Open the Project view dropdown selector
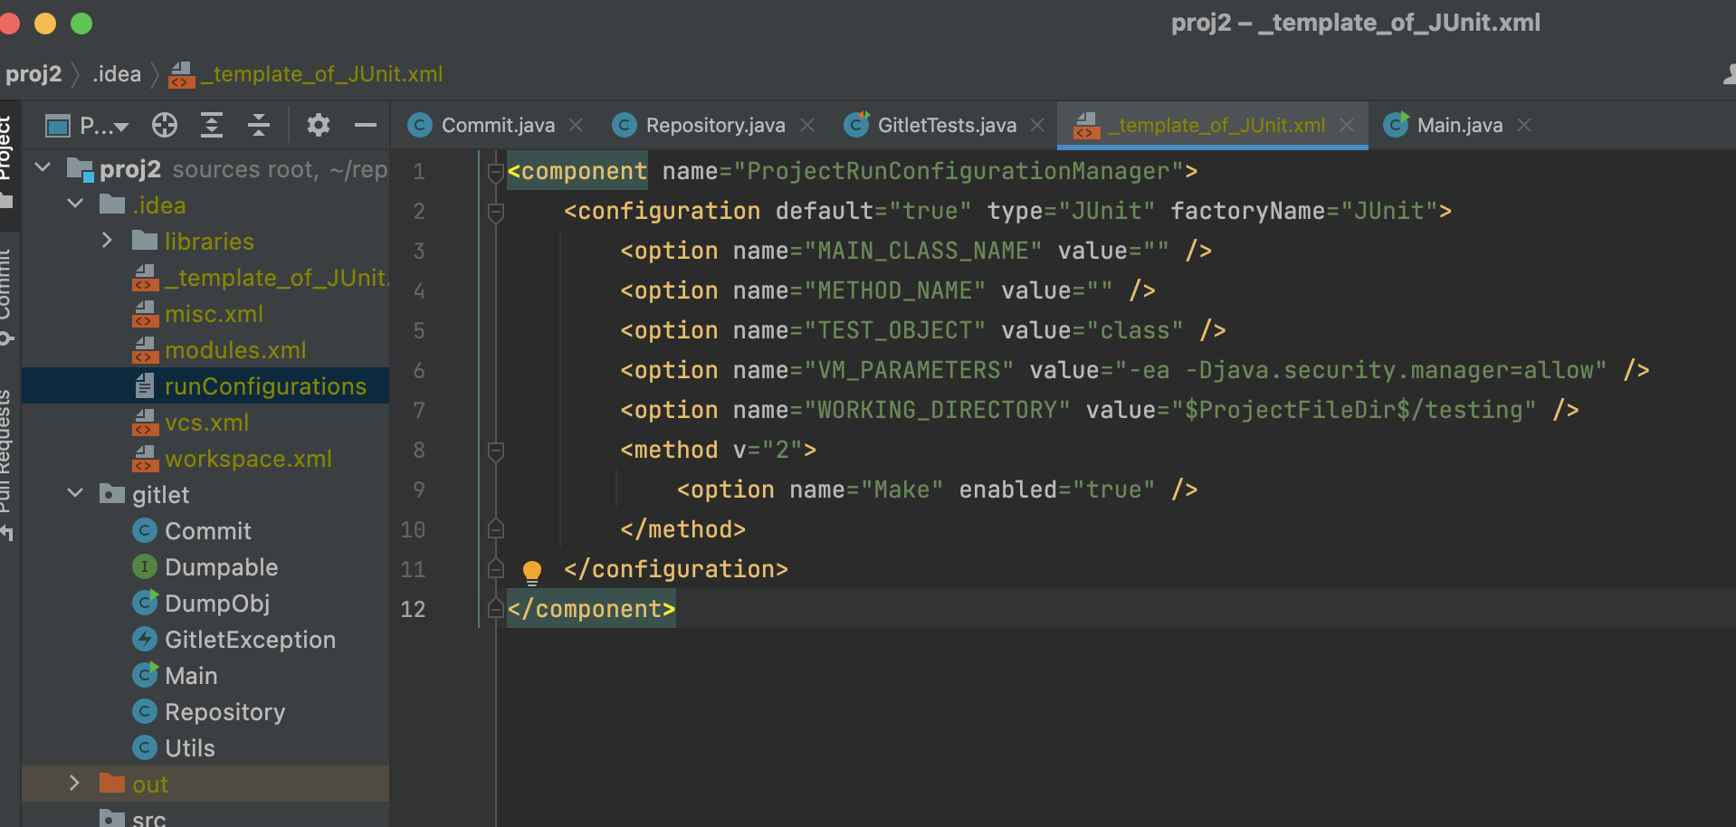This screenshot has height=827, width=1736. click(x=101, y=126)
